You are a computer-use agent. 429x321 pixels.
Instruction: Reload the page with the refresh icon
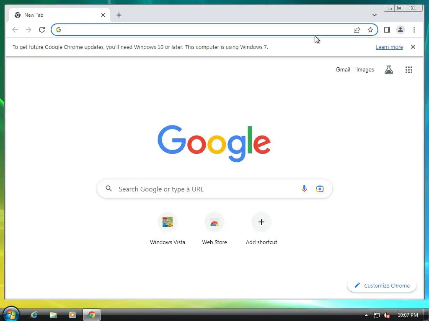(42, 30)
